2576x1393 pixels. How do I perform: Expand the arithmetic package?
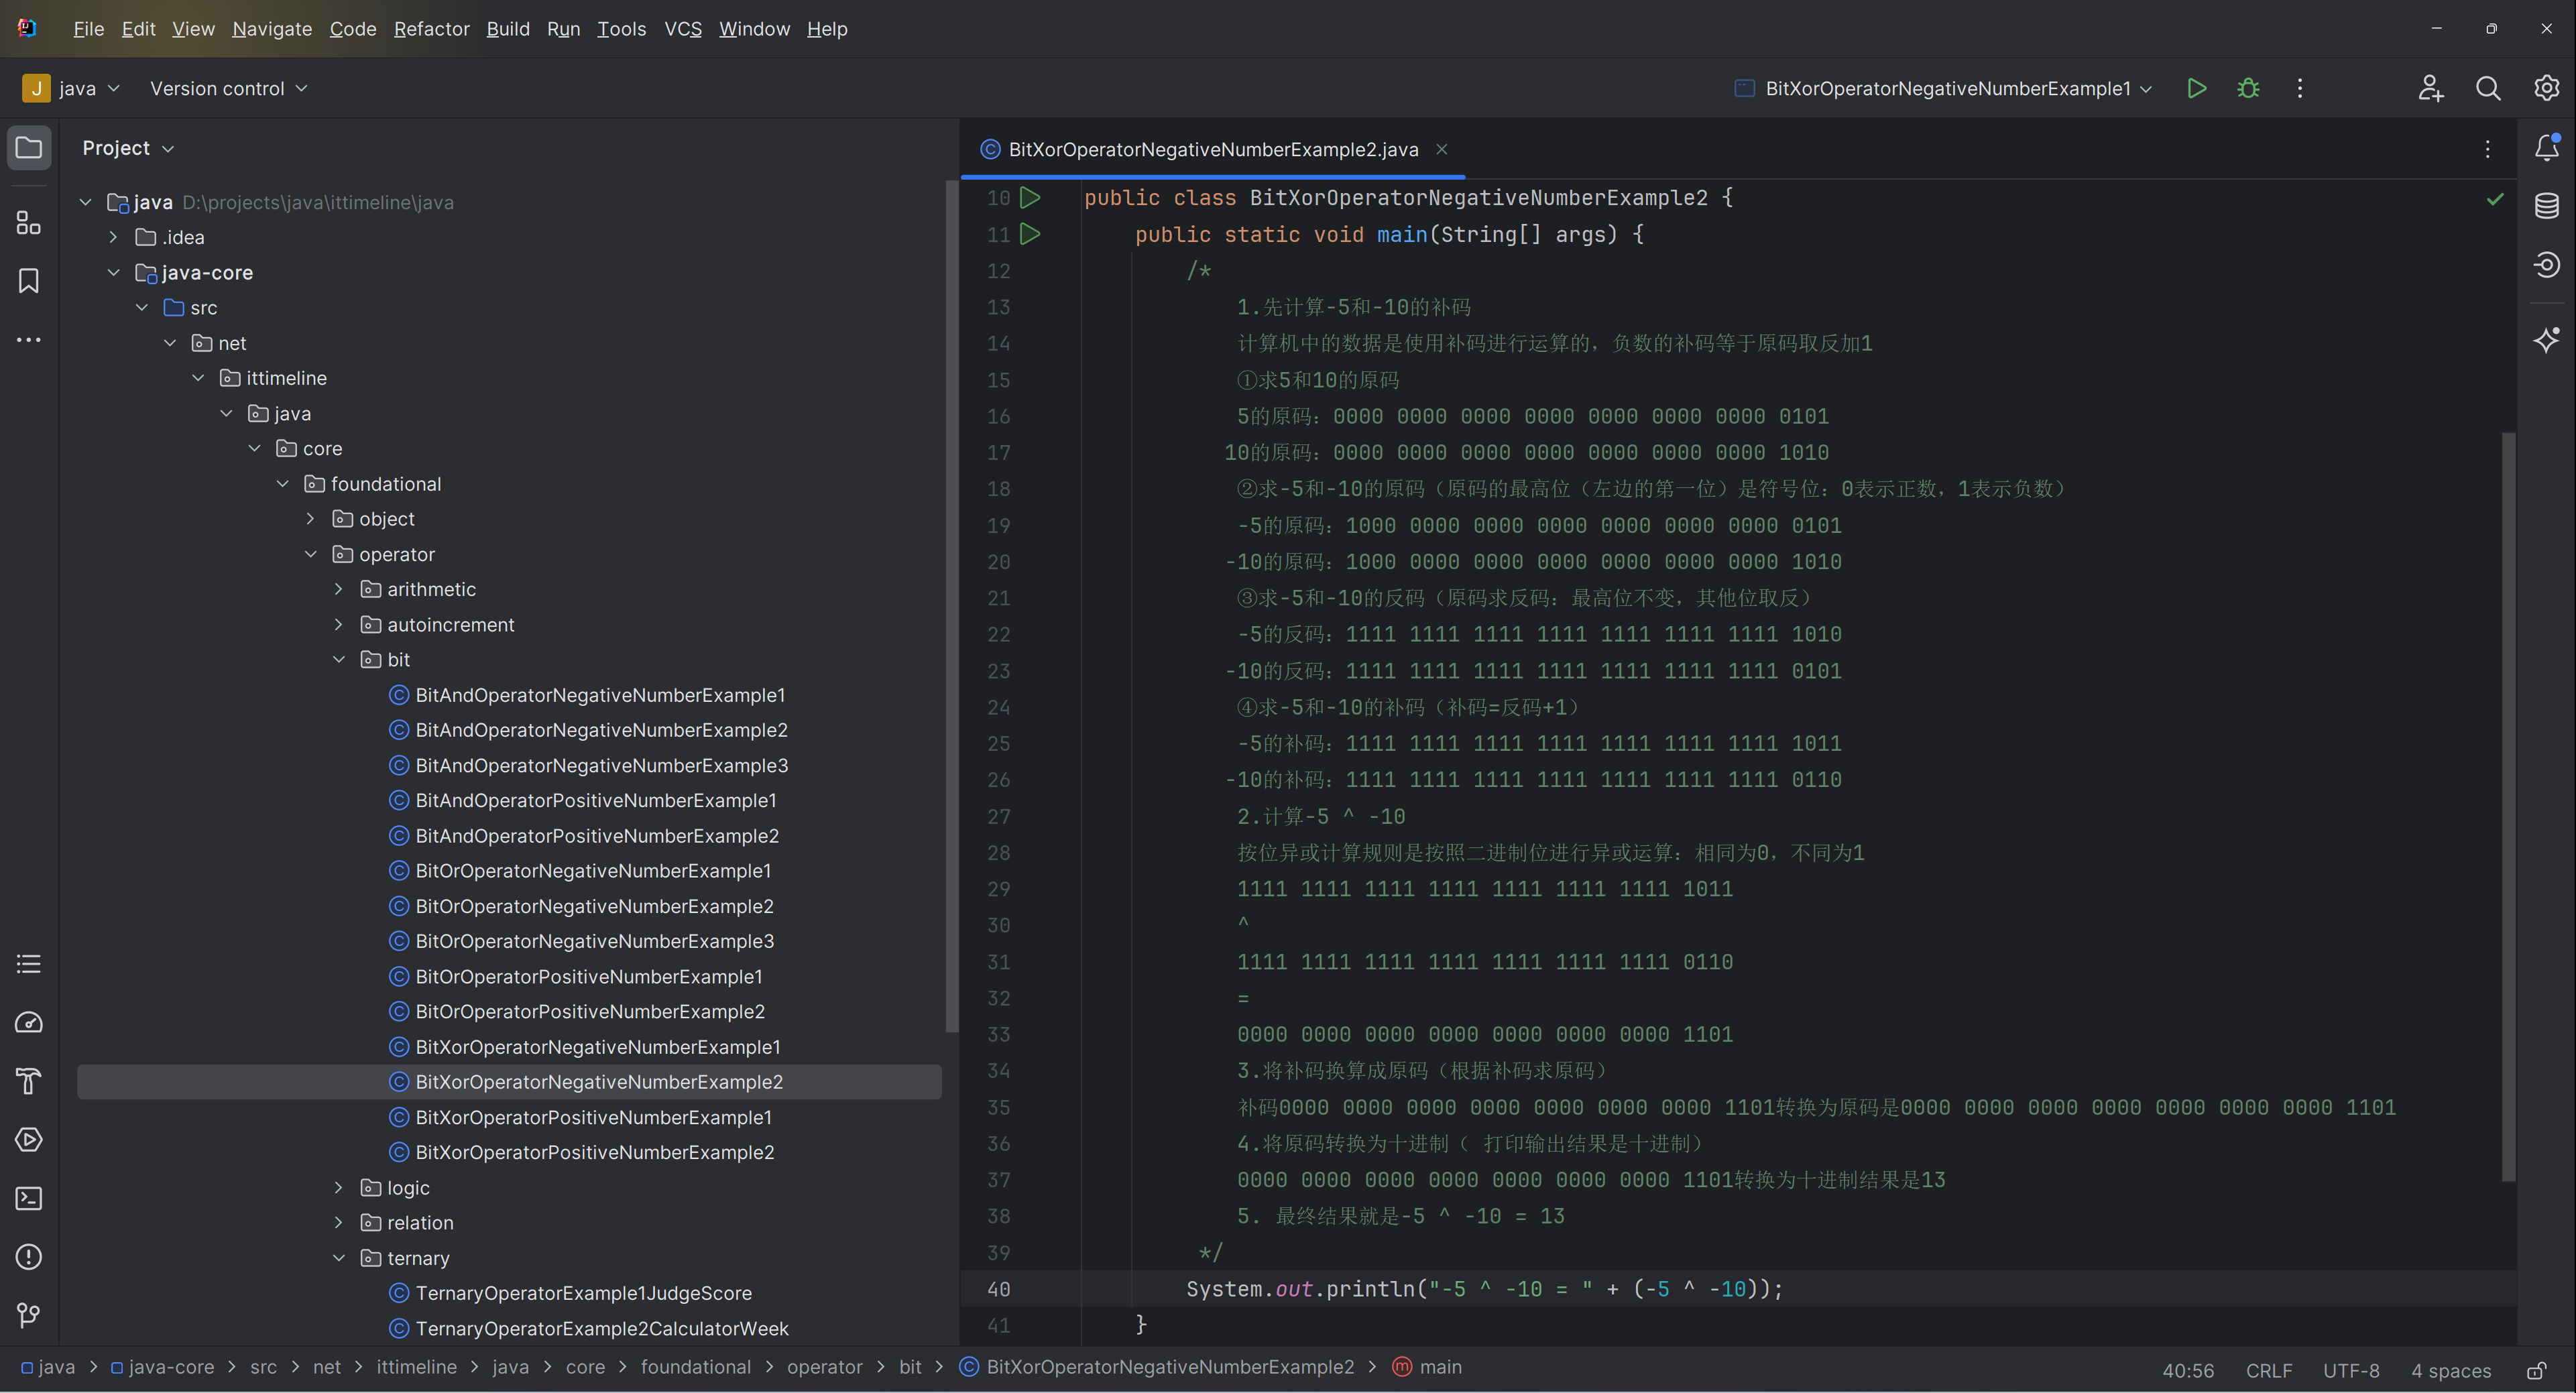point(338,589)
